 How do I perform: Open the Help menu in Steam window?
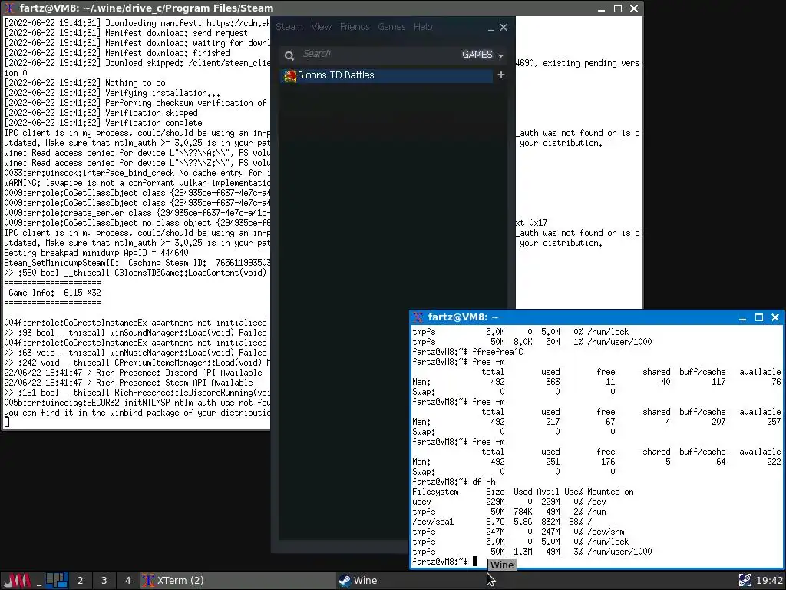423,27
